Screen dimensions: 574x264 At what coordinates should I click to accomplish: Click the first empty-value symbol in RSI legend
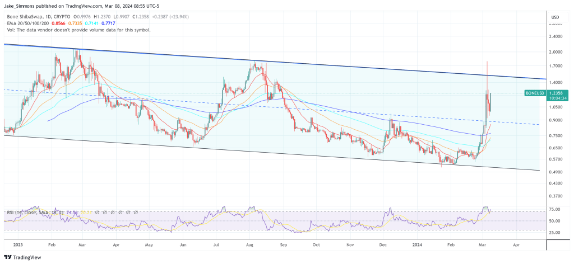[96, 213]
